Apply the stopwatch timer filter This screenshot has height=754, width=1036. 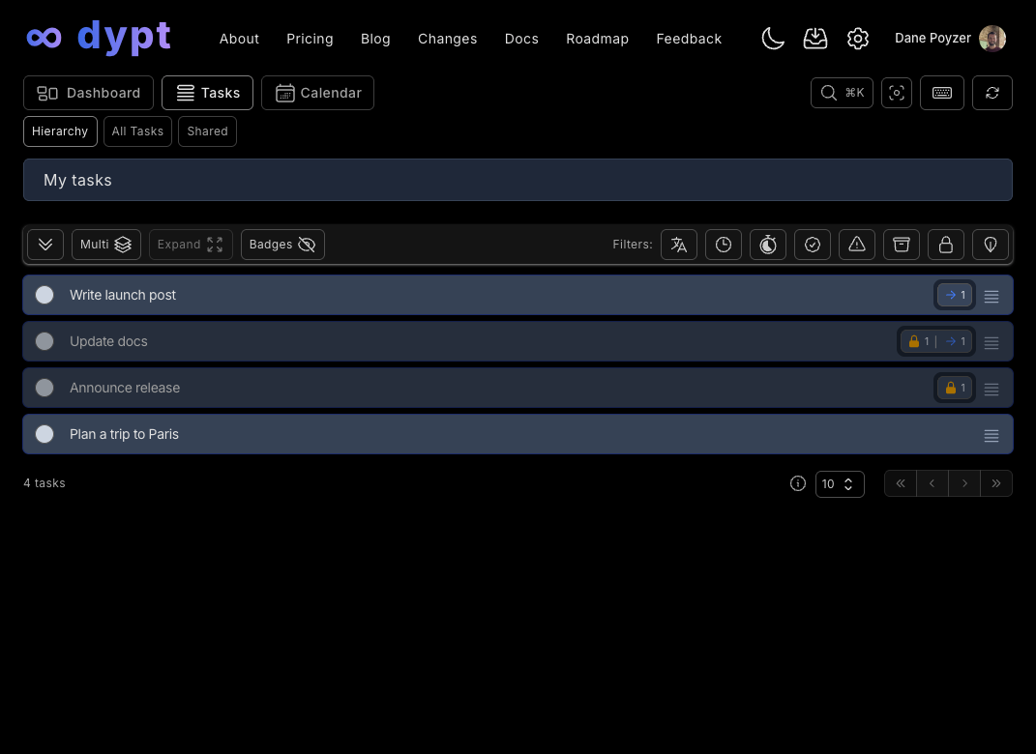pyautogui.click(x=768, y=245)
